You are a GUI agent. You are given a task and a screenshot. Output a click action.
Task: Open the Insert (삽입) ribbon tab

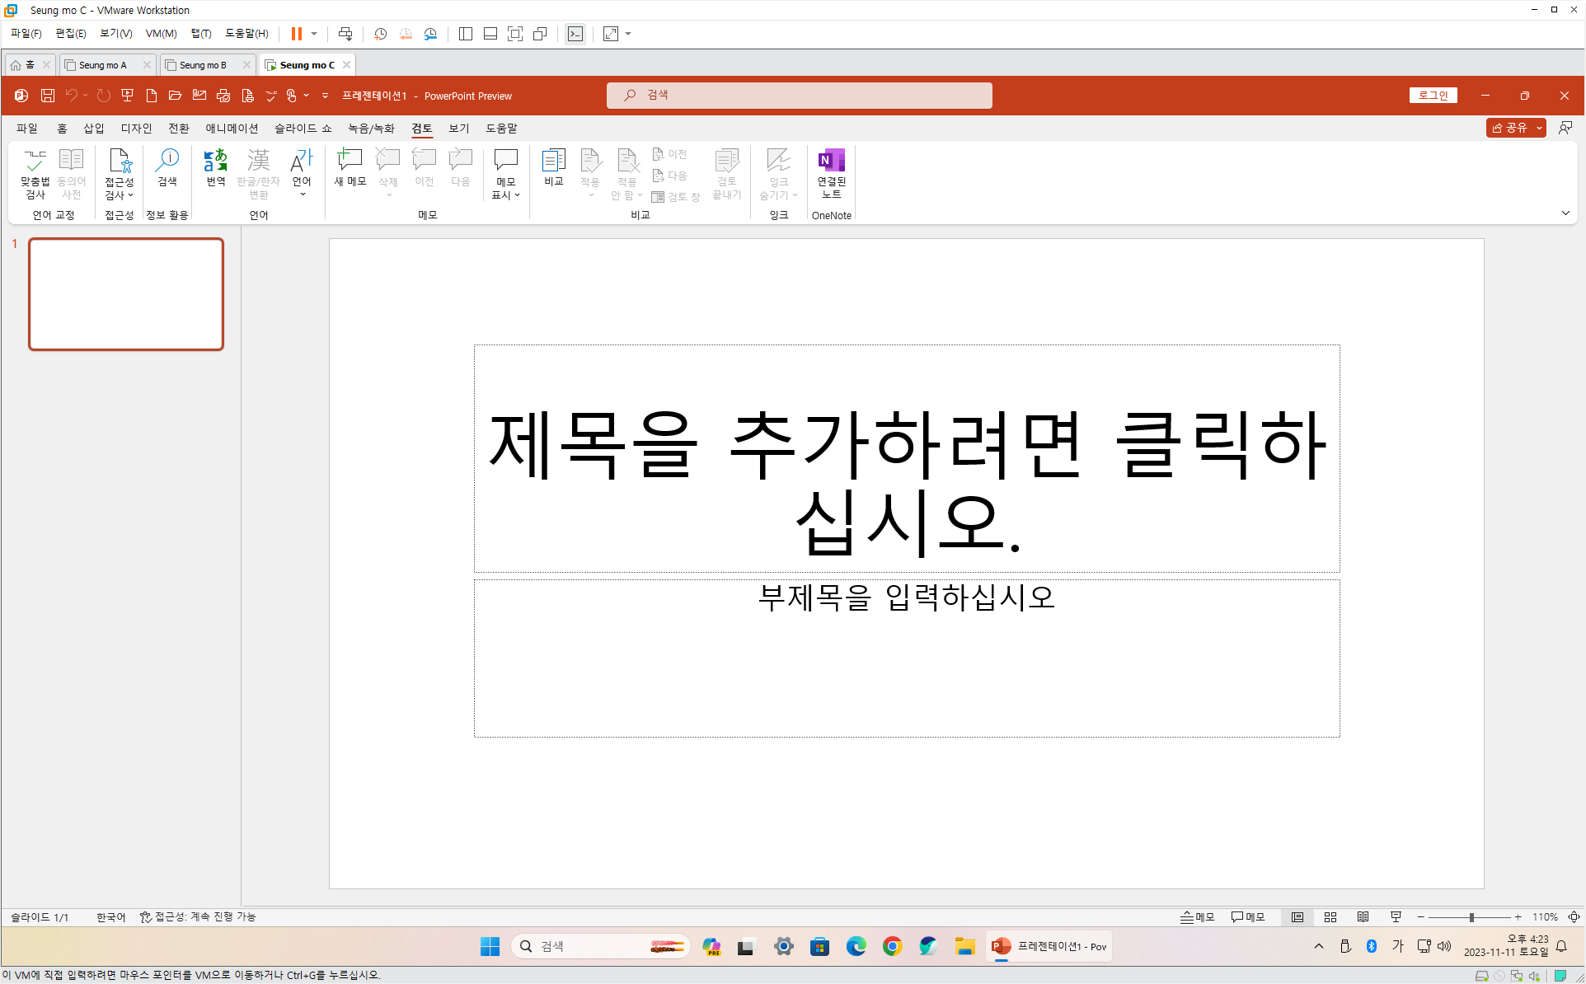pyautogui.click(x=93, y=128)
